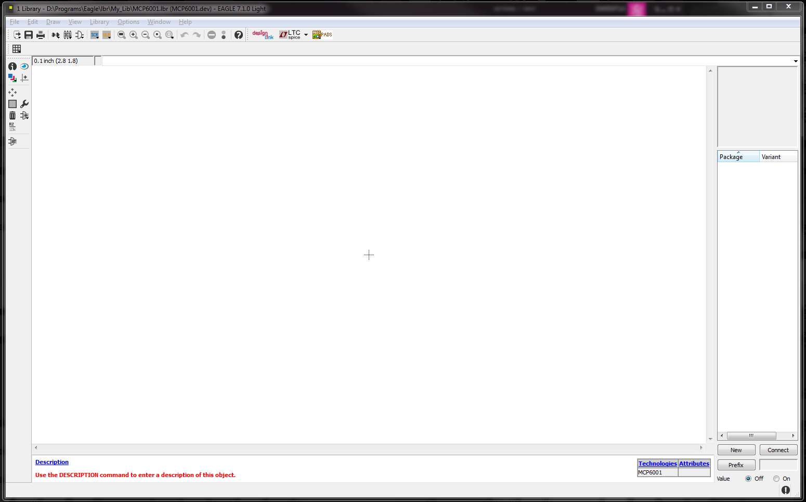
Task: Select the Change tool wrench
Action: 24,103
